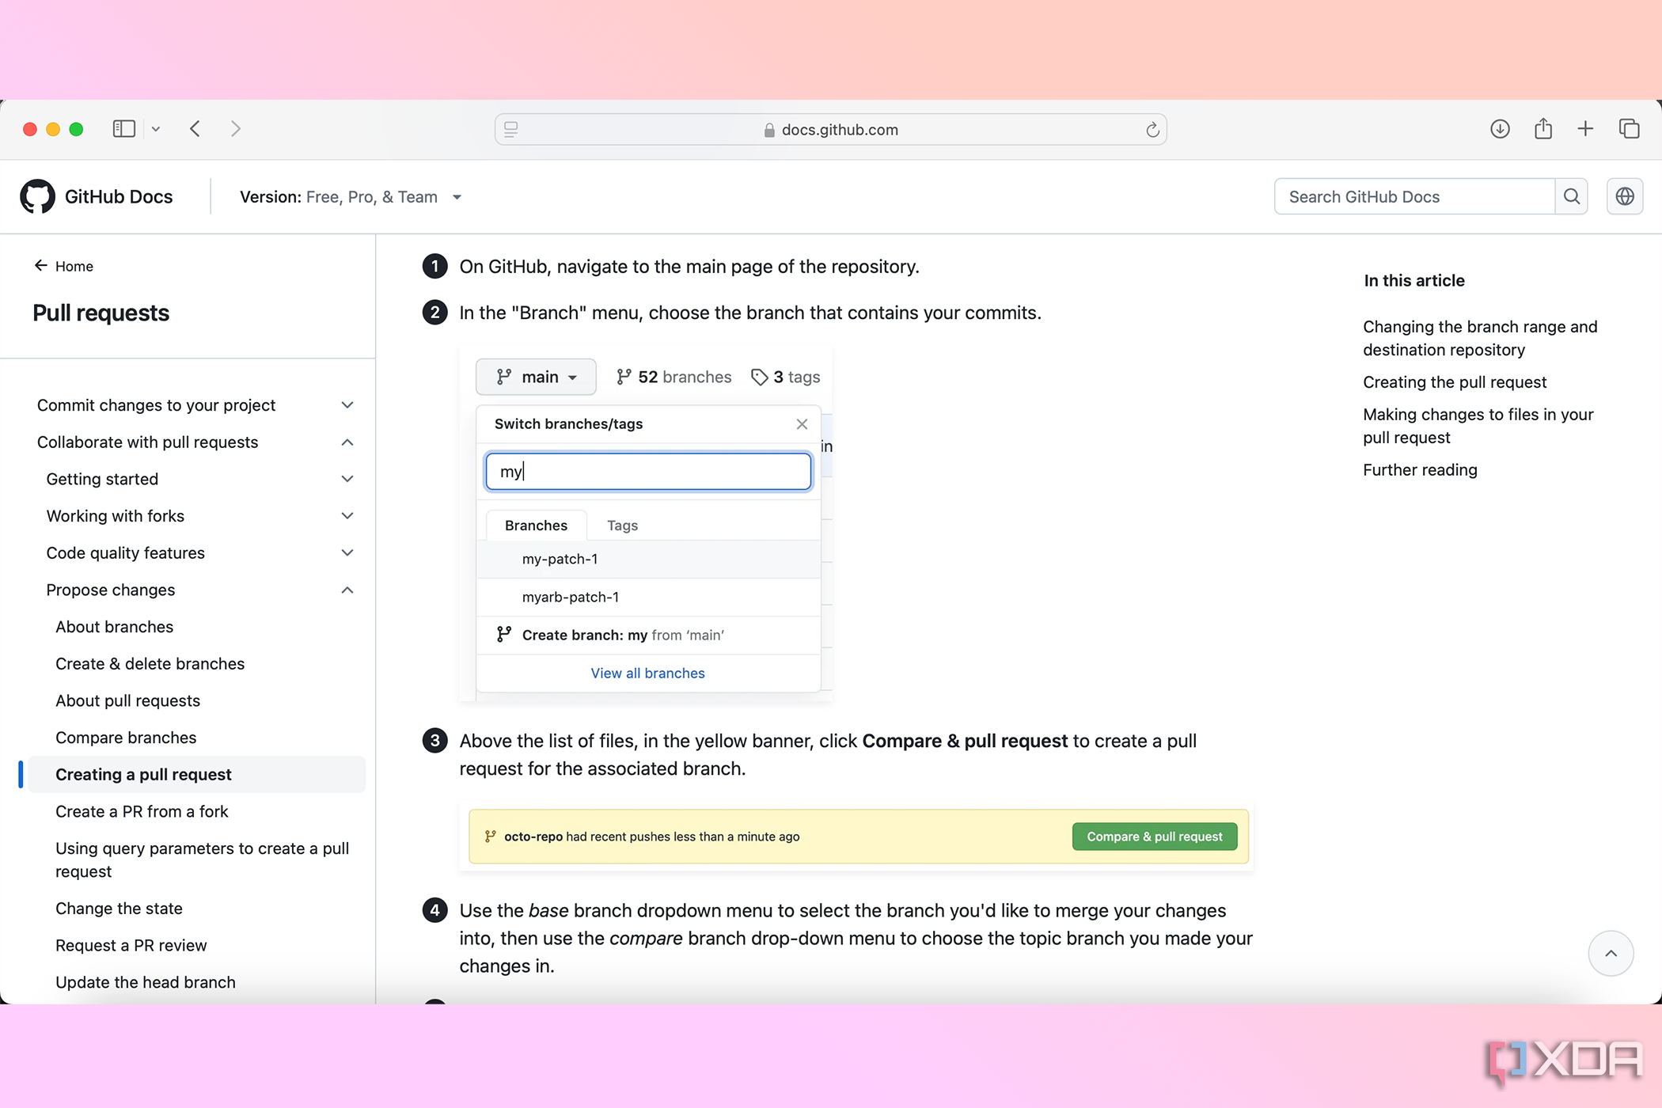The width and height of the screenshot is (1662, 1108).
Task: Jump to Further reading section
Action: coord(1420,470)
